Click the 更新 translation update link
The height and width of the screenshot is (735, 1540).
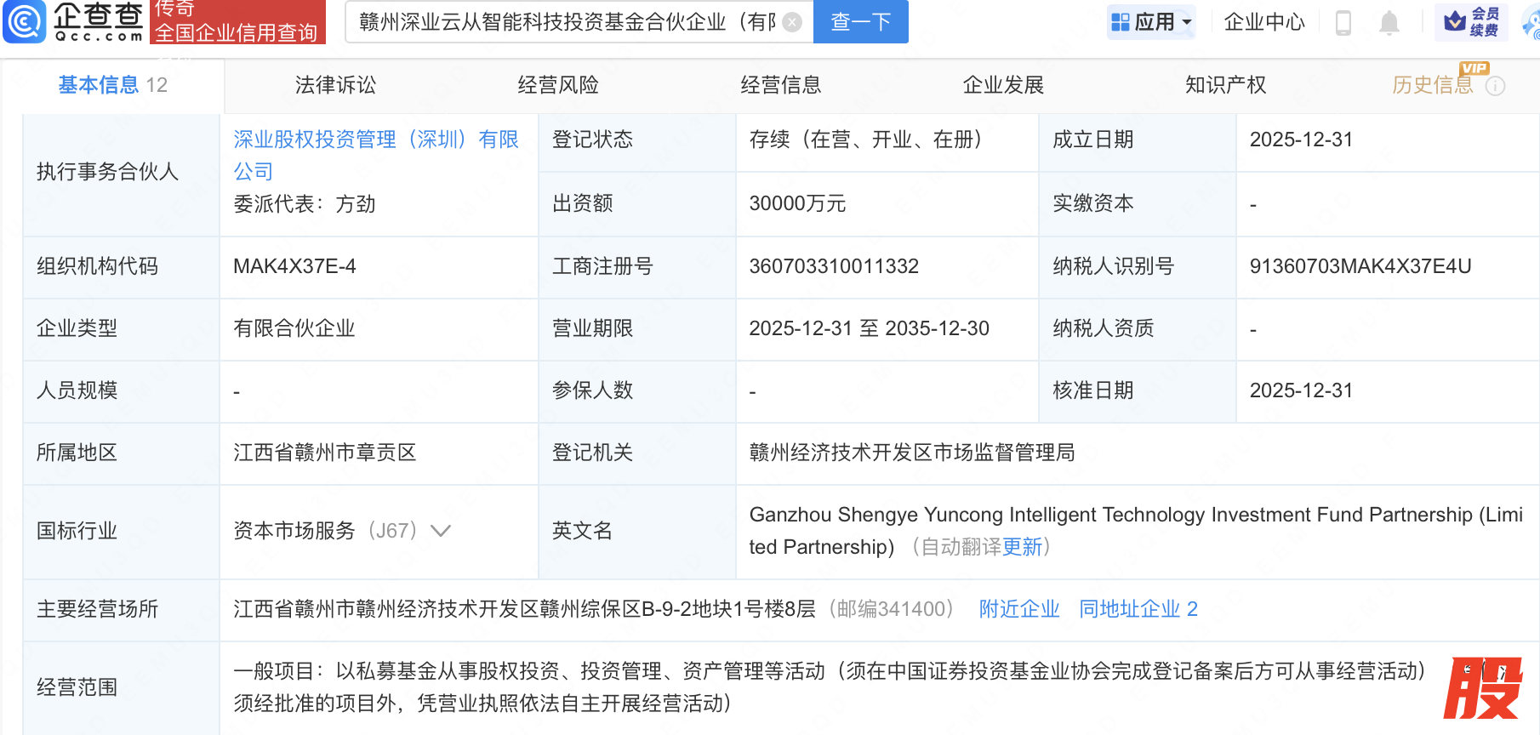coord(1022,547)
